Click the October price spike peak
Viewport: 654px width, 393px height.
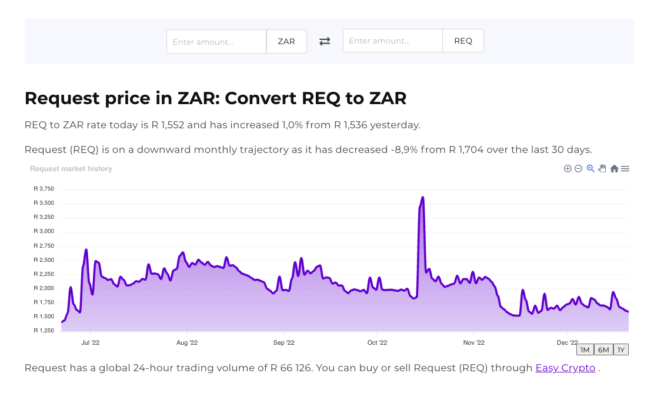pyautogui.click(x=423, y=198)
